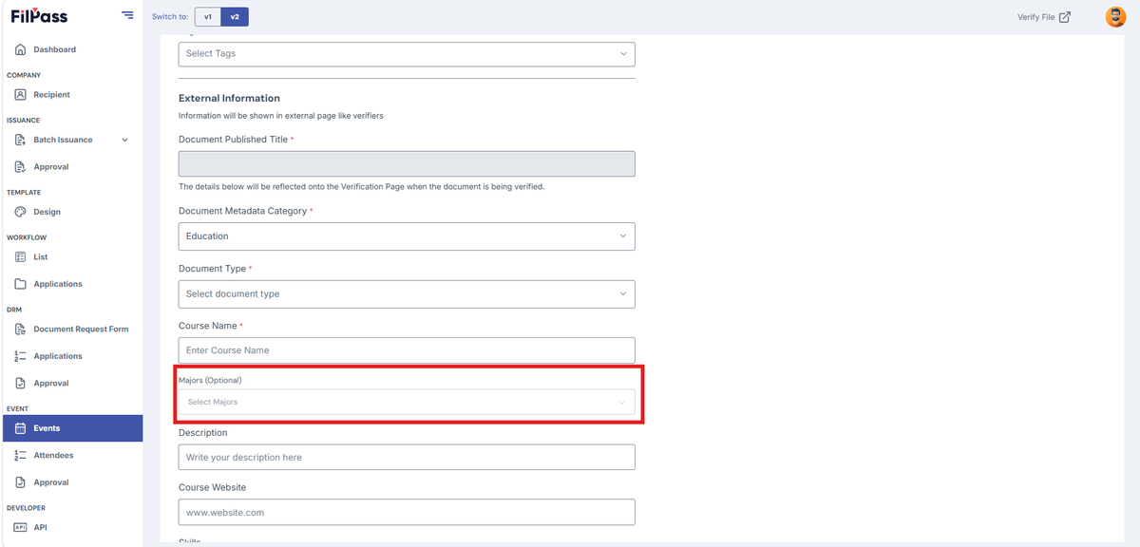
Task: Click the API icon
Action: tap(21, 527)
